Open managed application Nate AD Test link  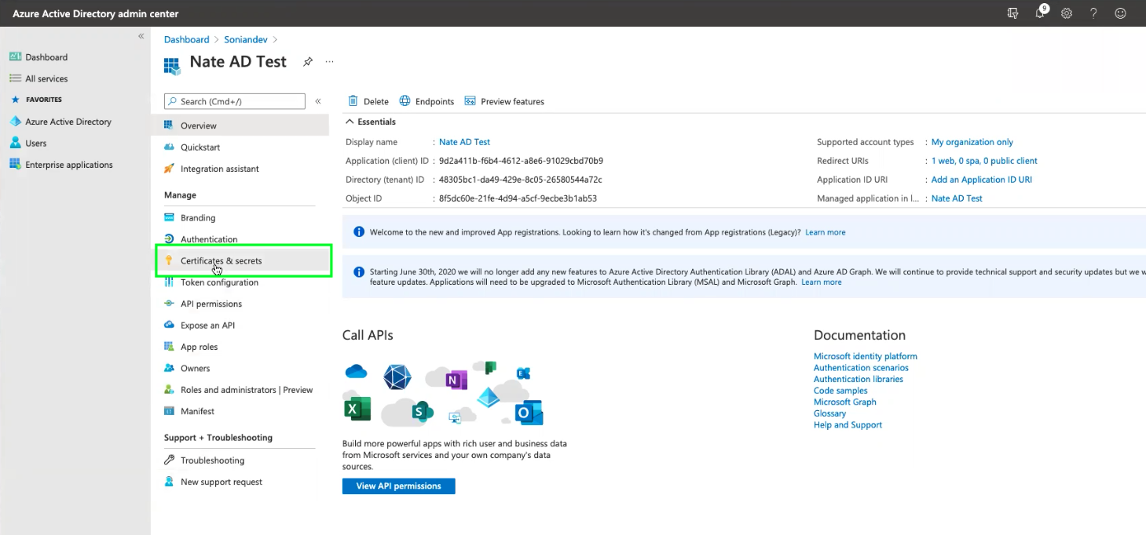pos(957,198)
